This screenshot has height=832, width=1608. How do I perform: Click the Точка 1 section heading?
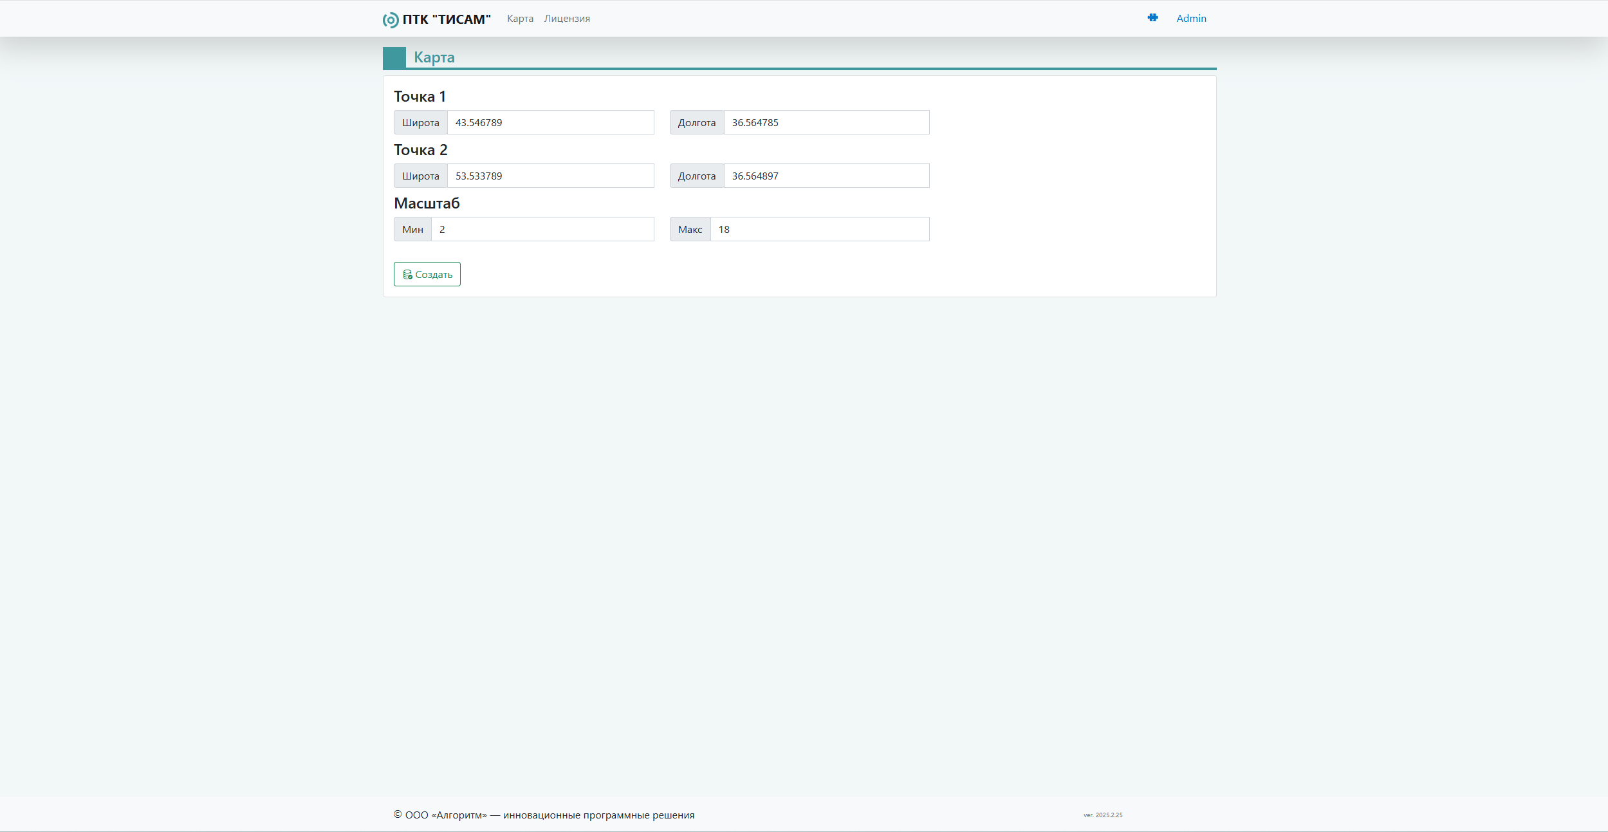(x=420, y=97)
